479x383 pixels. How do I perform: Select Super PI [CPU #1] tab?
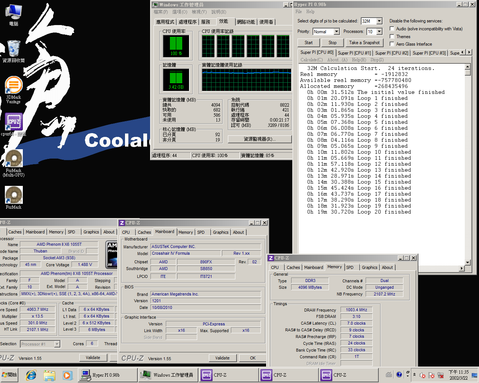(x=354, y=53)
